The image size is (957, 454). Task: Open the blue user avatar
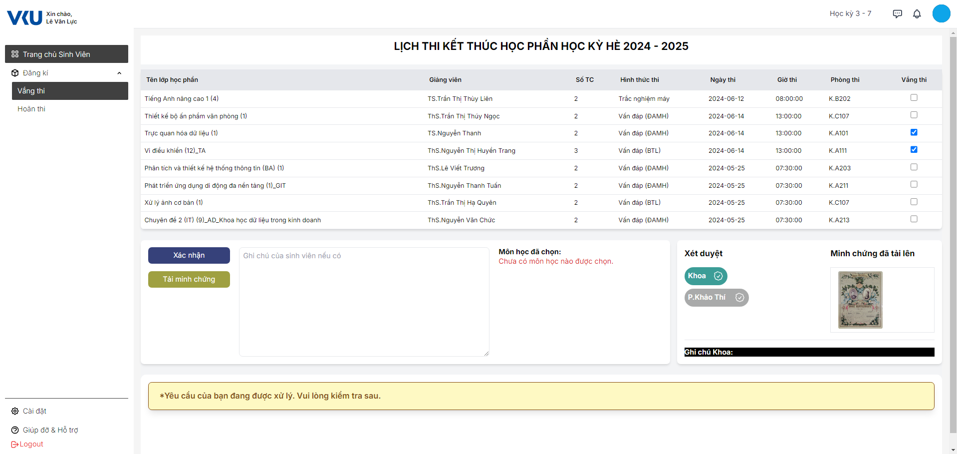(941, 13)
